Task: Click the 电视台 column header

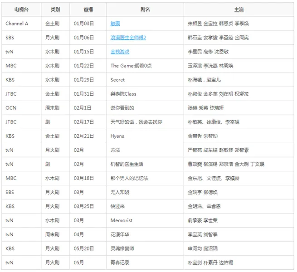Action: 21,10
